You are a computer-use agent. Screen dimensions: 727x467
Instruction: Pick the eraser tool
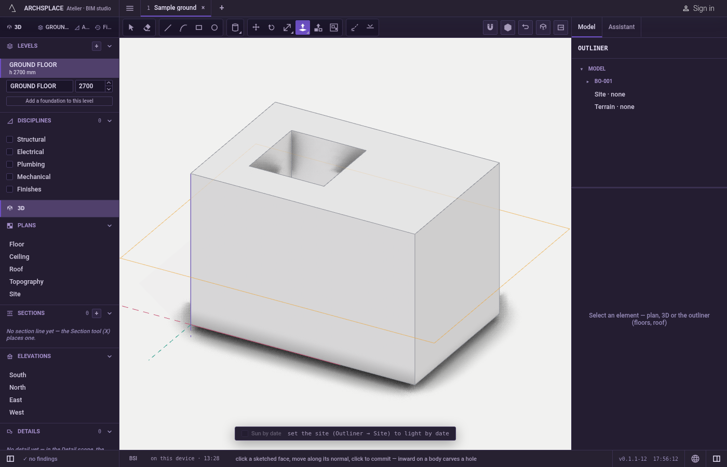point(147,28)
